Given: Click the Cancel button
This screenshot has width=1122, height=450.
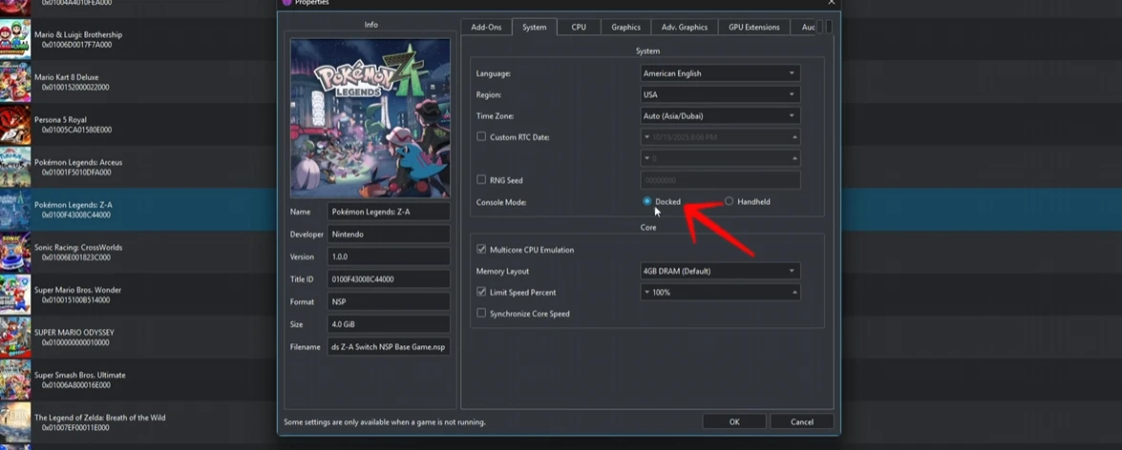Looking at the screenshot, I should click(801, 421).
